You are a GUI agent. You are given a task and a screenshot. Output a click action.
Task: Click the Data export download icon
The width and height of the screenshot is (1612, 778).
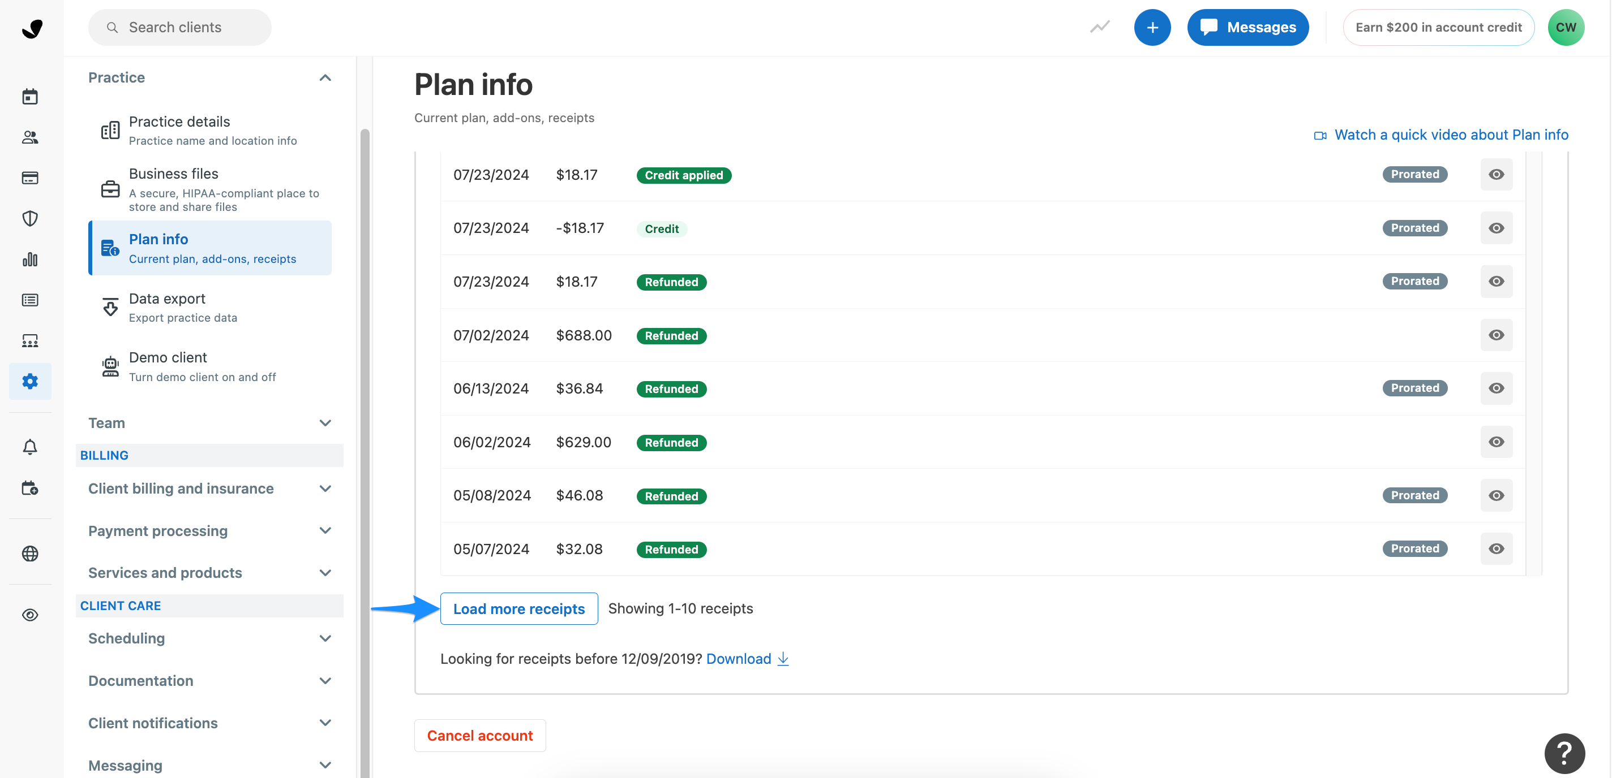[x=110, y=307]
